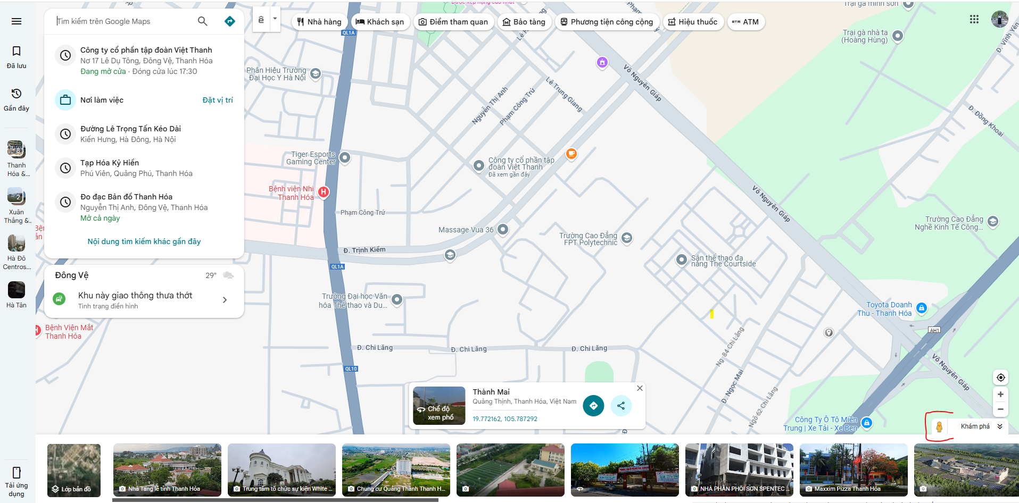The image size is (1019, 503).
Task: Collapse the Khám phá panel
Action: coord(1000,426)
